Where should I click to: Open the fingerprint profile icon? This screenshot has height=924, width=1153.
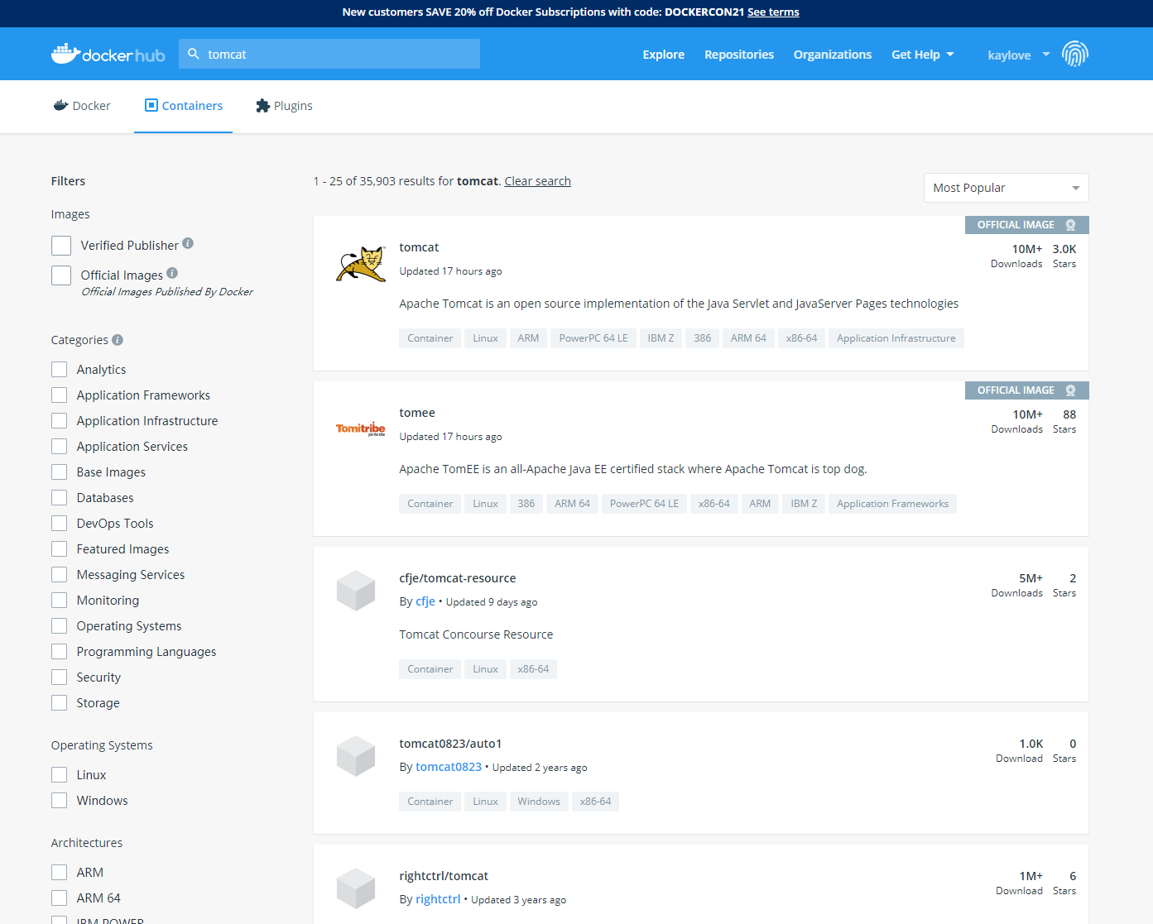pos(1074,54)
